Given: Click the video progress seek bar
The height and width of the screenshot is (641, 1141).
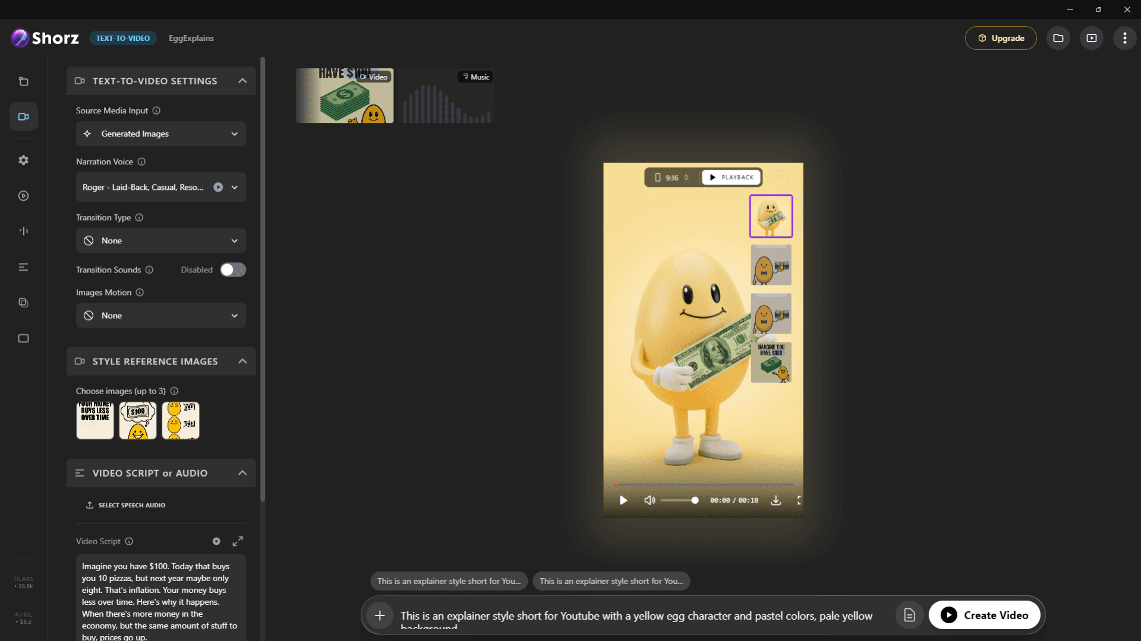Looking at the screenshot, I should (x=703, y=485).
